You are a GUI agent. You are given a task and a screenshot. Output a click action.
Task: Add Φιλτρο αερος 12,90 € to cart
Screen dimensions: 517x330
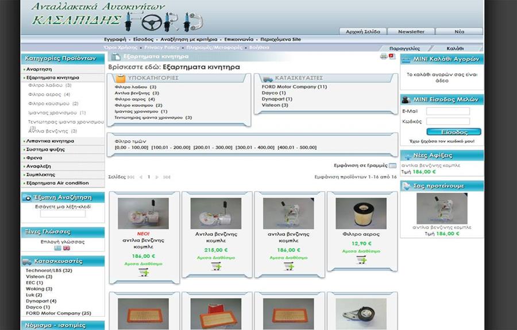pos(361,259)
